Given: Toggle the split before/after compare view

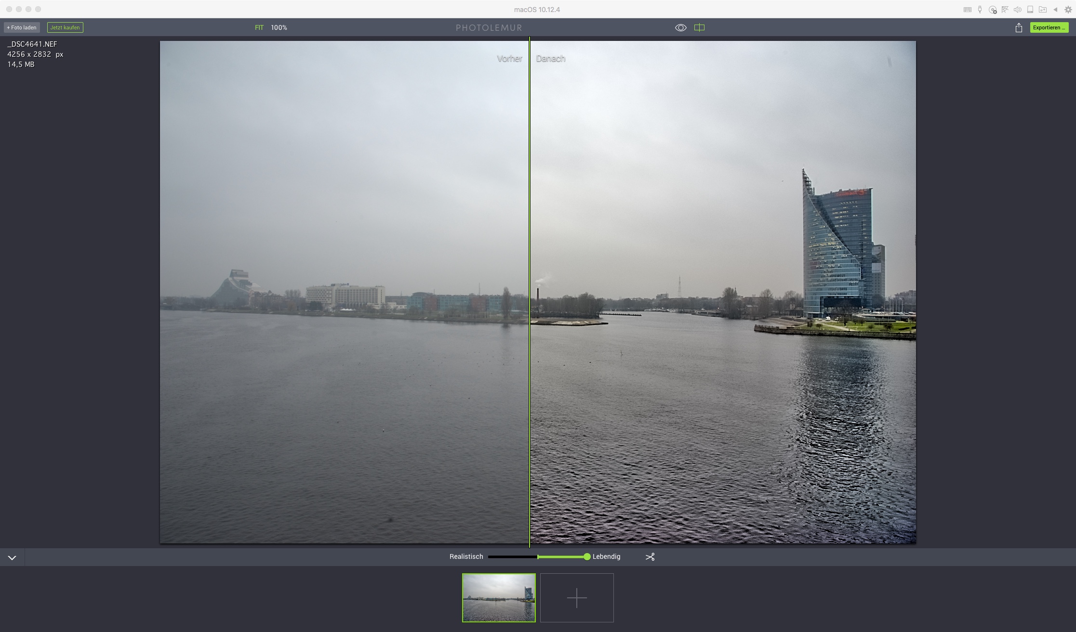Looking at the screenshot, I should pos(699,28).
